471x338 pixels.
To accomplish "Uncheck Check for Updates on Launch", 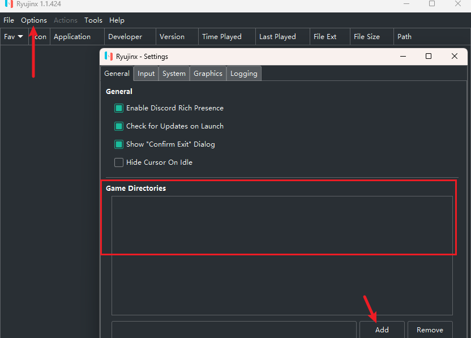I will point(119,126).
